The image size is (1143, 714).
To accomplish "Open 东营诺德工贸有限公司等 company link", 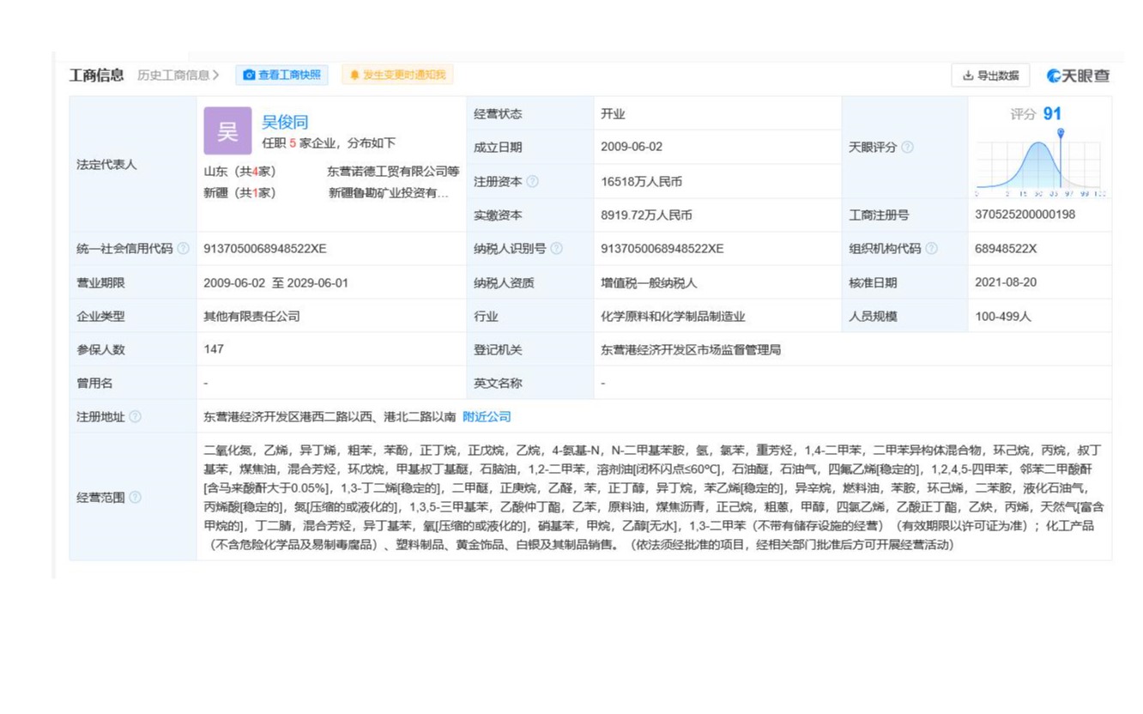I will [x=393, y=172].
